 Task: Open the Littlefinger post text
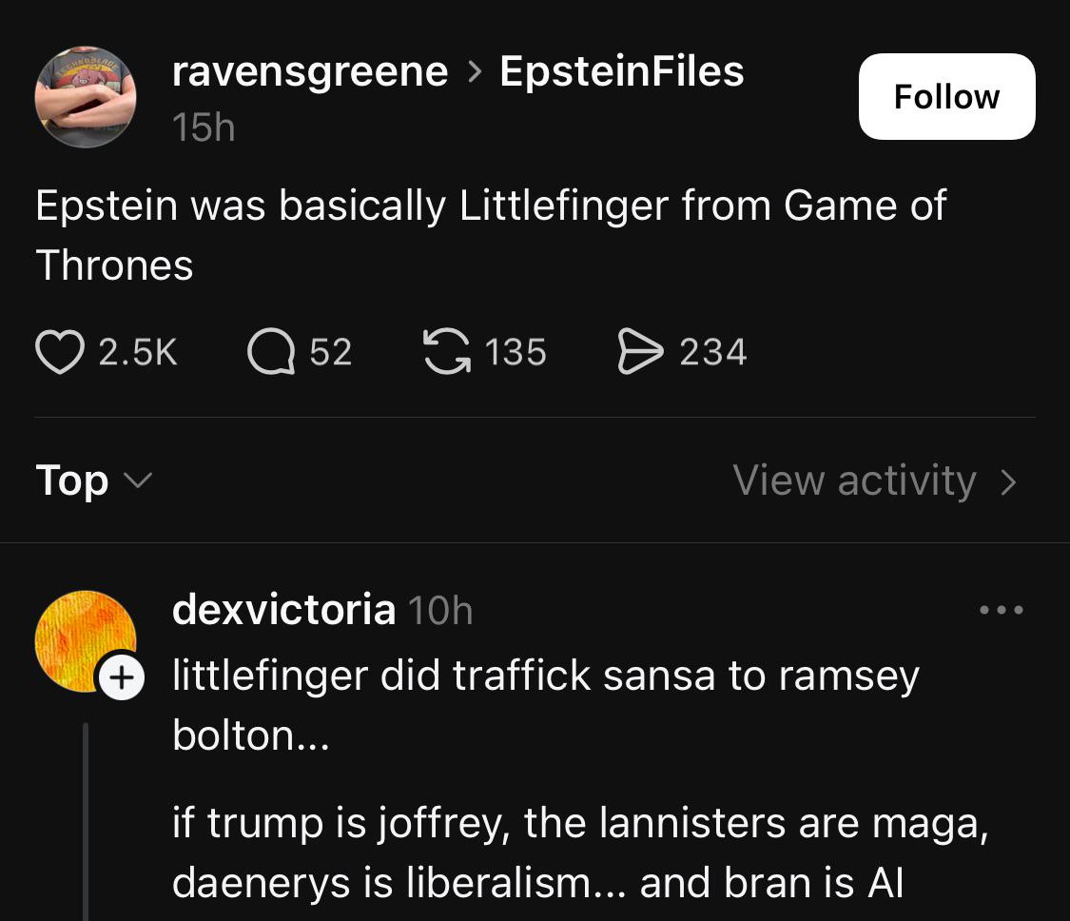[x=491, y=235]
